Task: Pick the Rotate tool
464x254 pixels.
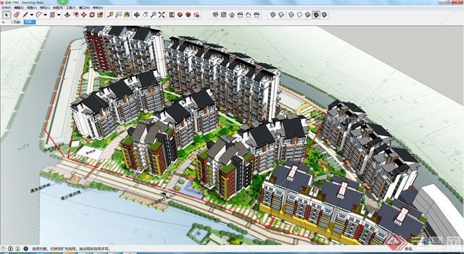Action: click(92, 15)
